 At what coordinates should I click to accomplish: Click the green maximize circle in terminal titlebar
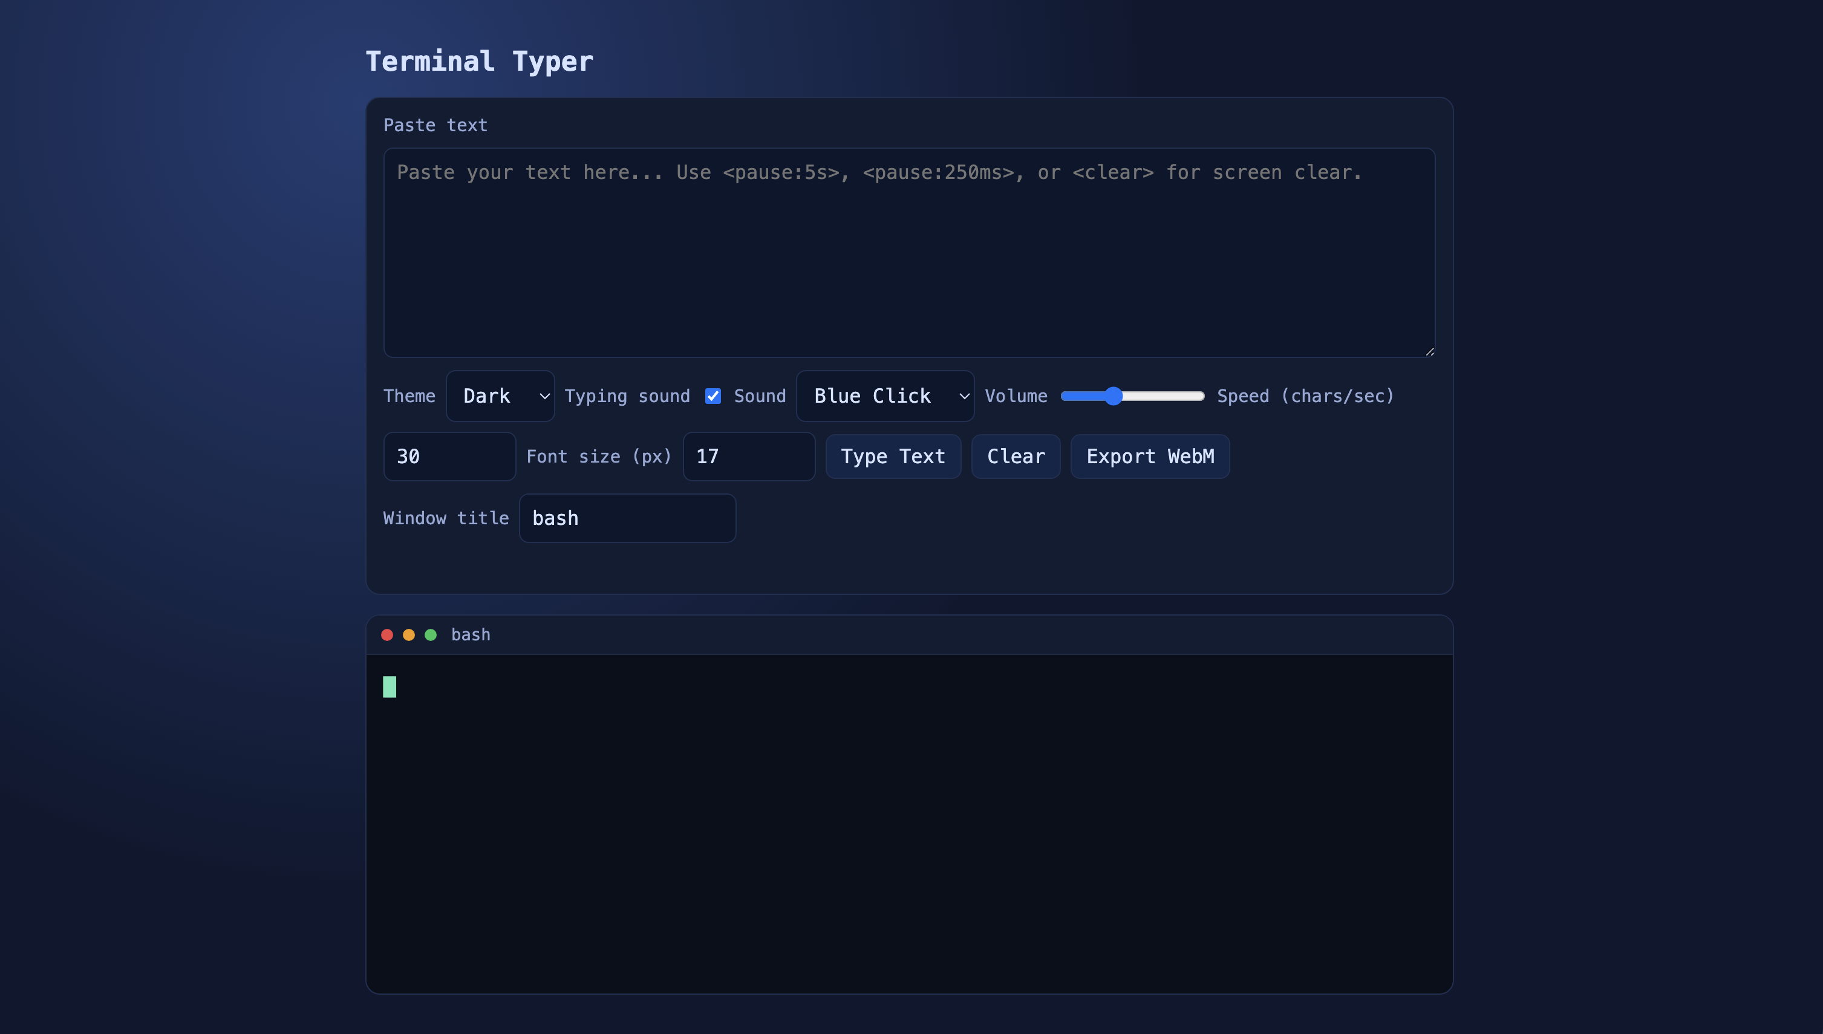click(x=431, y=634)
